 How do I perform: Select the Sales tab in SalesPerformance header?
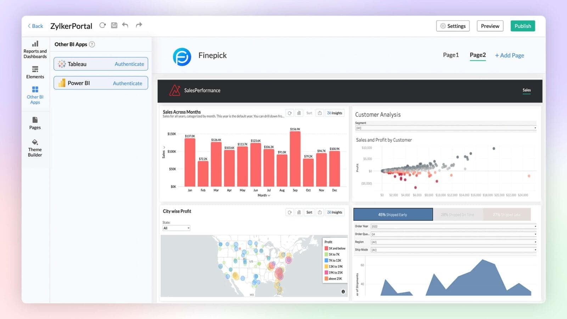(527, 90)
